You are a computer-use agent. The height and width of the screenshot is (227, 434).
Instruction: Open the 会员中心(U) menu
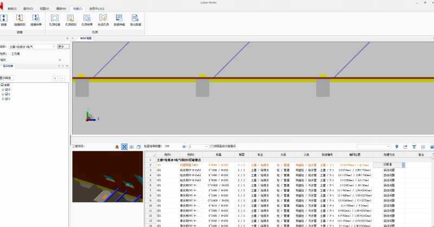pos(97,9)
